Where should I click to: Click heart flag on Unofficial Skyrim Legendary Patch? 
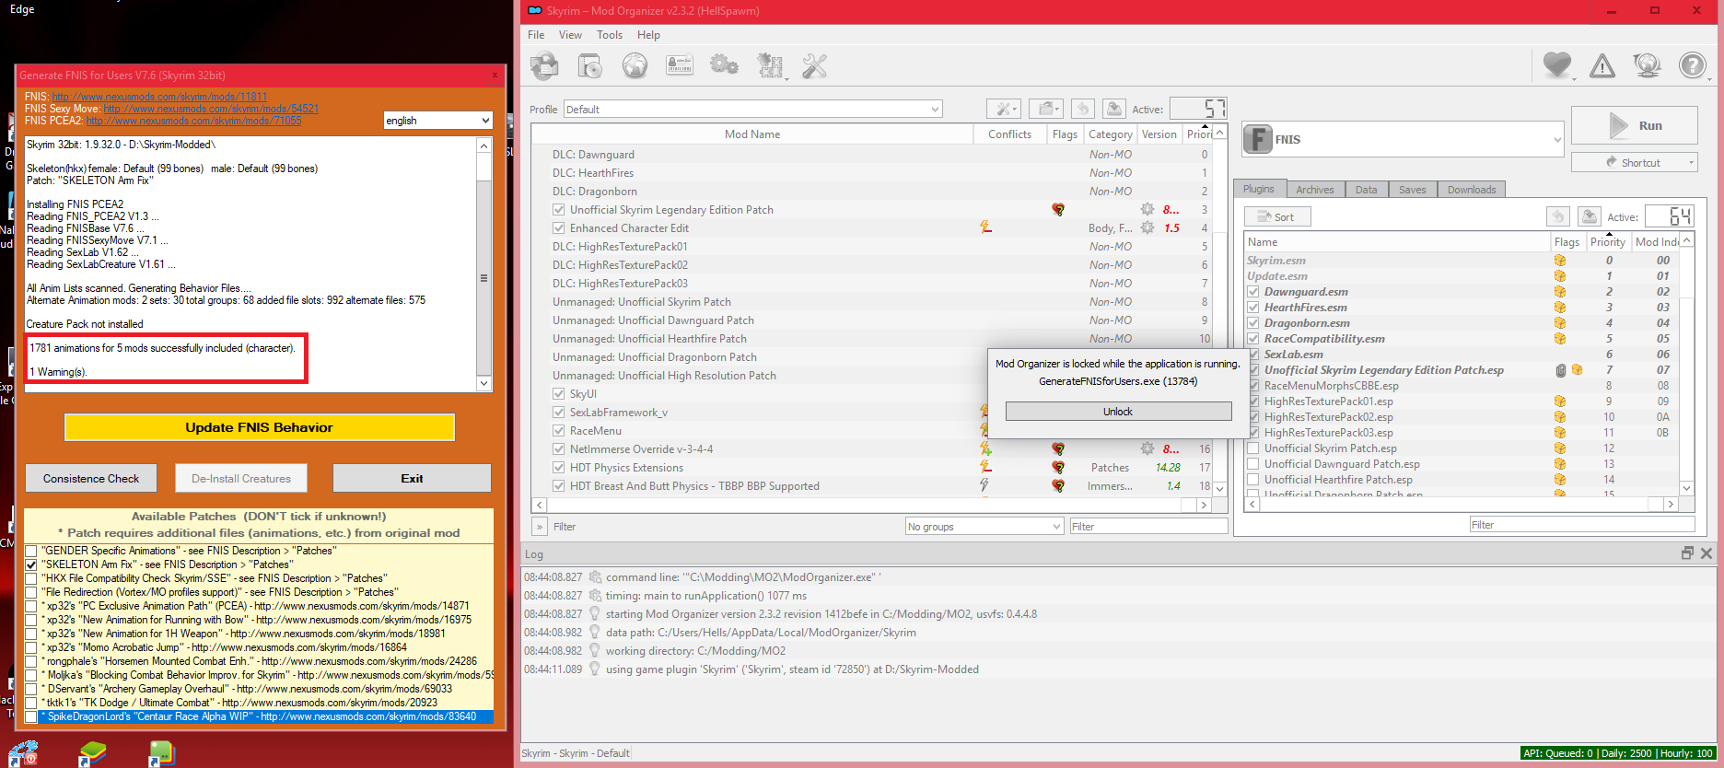pyautogui.click(x=1058, y=210)
